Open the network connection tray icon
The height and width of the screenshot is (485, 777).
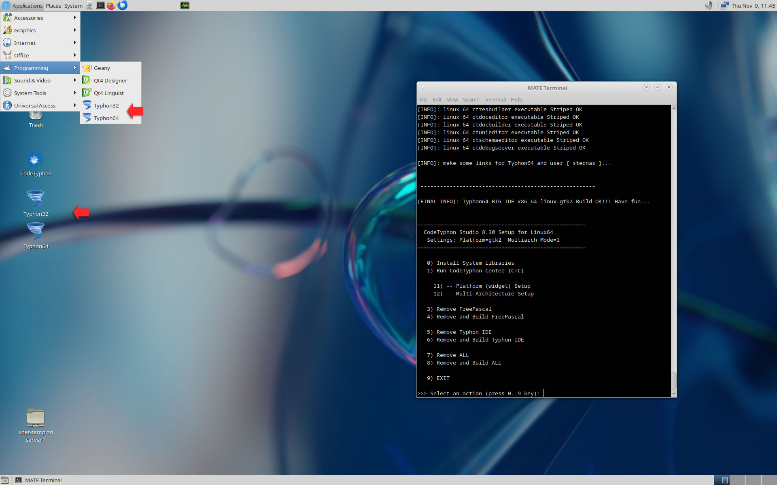tap(724, 6)
